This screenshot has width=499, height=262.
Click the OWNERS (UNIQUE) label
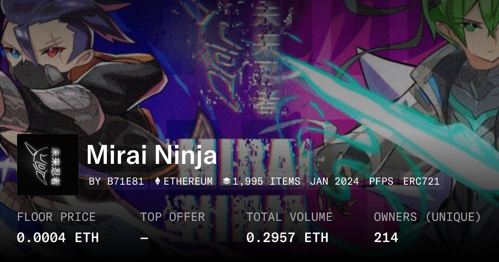(427, 217)
